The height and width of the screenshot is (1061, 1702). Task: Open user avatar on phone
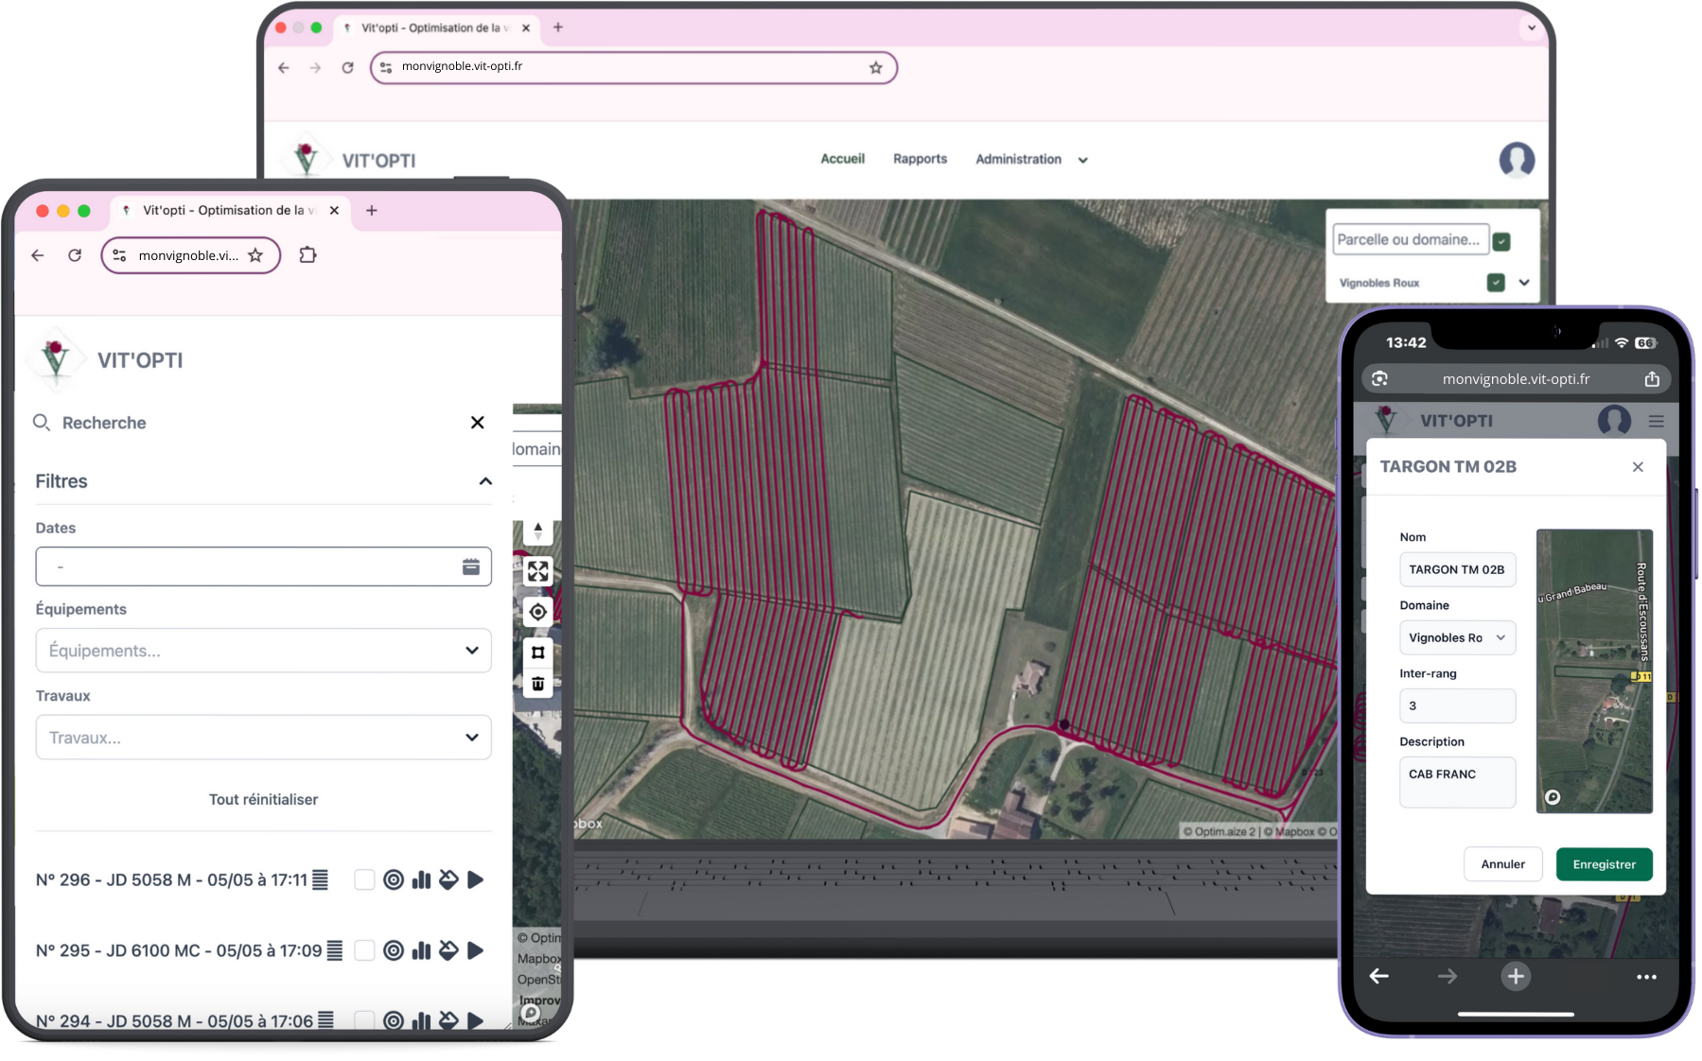pyautogui.click(x=1614, y=421)
